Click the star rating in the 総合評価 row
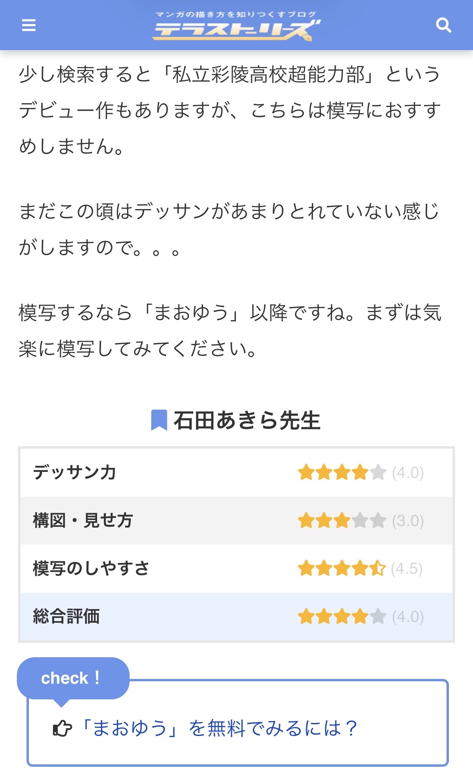The image size is (473, 774). [342, 616]
